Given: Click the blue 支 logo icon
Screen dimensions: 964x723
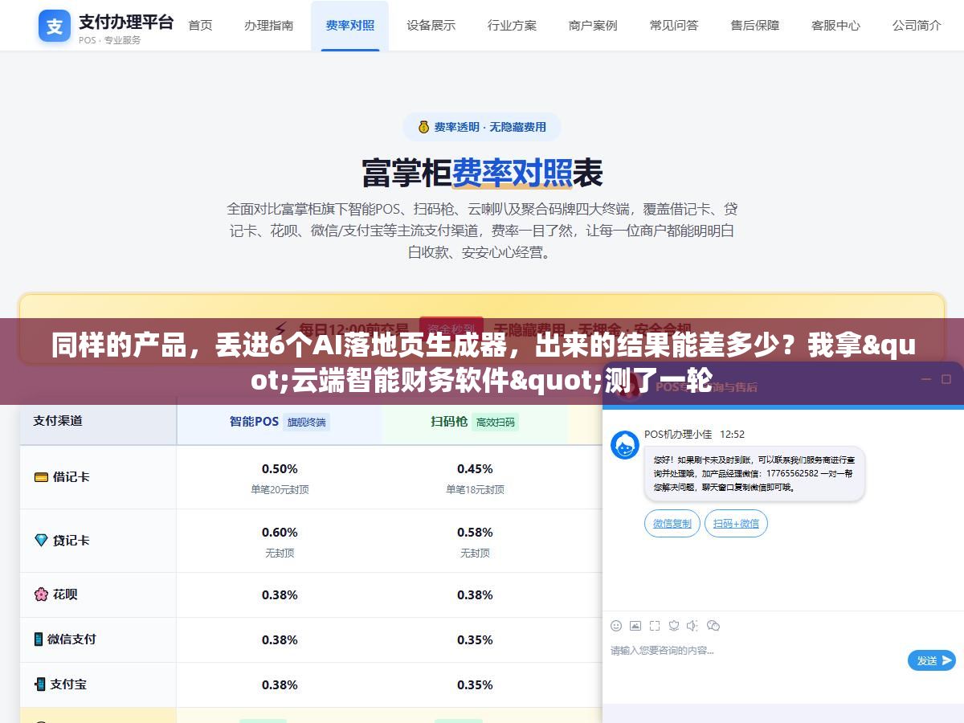Looking at the screenshot, I should 55,27.
